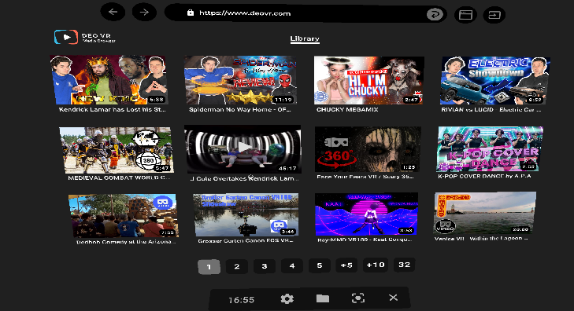Click the title 'RIVIAN vs LUCID Electric Car'

[x=491, y=109]
